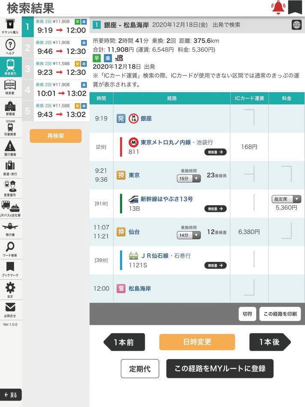Screen dimensions: 305x407
Task: Click the 松島海岸 arrival station link
Action: [x=140, y=289]
